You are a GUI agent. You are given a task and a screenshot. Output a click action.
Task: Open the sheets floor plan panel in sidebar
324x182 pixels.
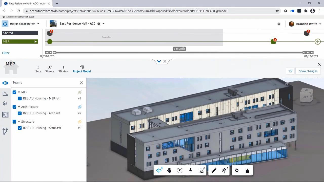pyautogui.click(x=5, y=115)
